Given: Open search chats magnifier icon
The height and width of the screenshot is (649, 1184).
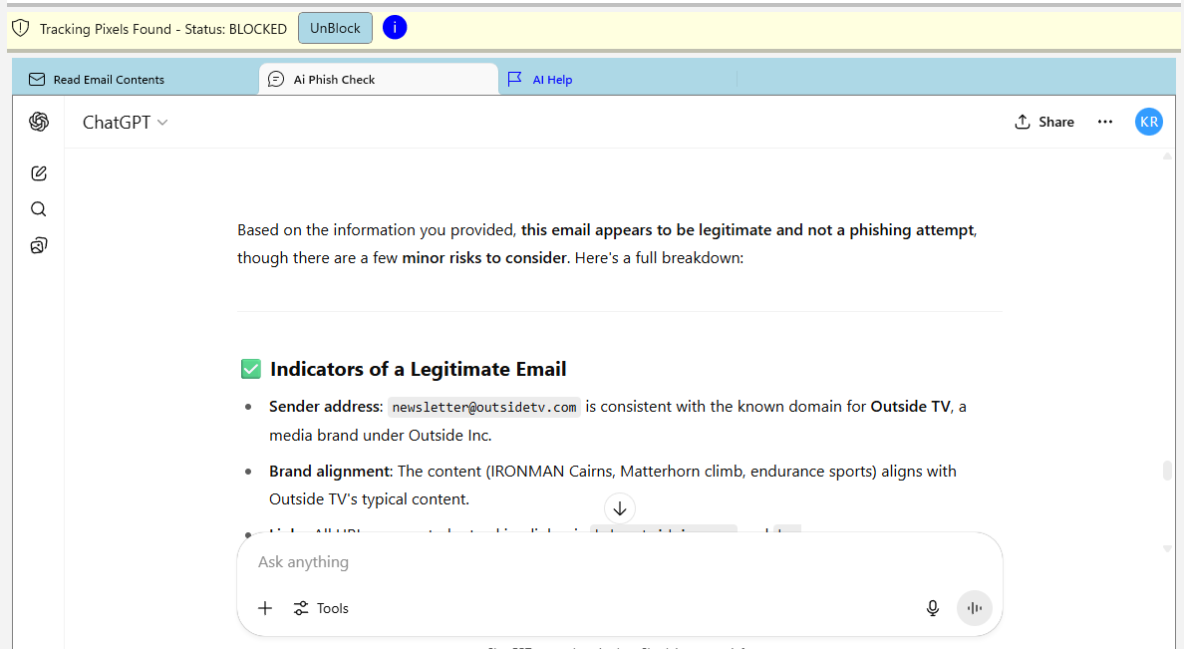Looking at the screenshot, I should [x=39, y=209].
